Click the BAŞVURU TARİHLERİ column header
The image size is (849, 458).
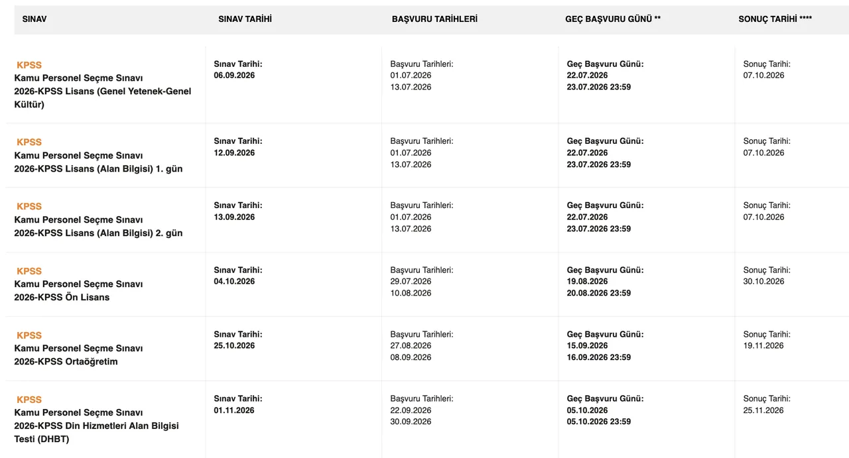click(434, 19)
